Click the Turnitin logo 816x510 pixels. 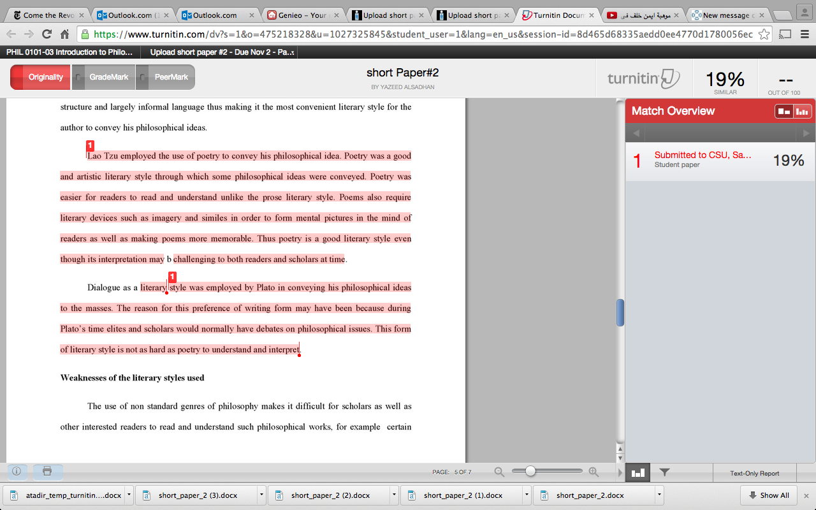tap(643, 78)
